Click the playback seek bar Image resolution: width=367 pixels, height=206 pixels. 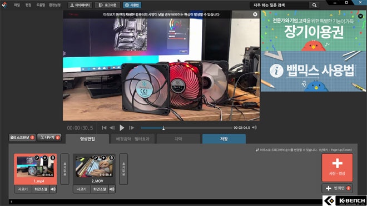click(186, 128)
